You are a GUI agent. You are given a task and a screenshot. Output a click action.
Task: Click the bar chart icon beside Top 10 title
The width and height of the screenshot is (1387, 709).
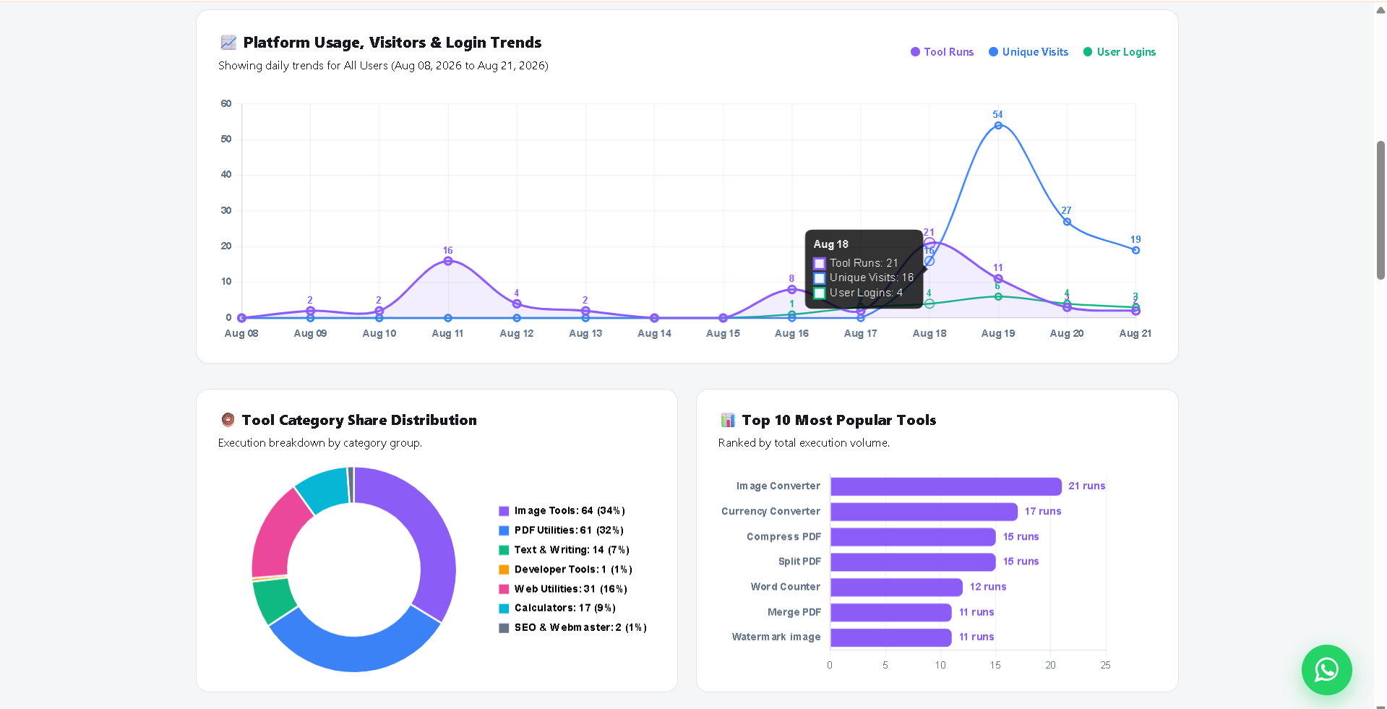(728, 420)
